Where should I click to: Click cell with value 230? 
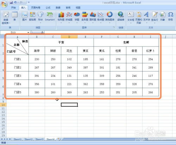click(37, 59)
